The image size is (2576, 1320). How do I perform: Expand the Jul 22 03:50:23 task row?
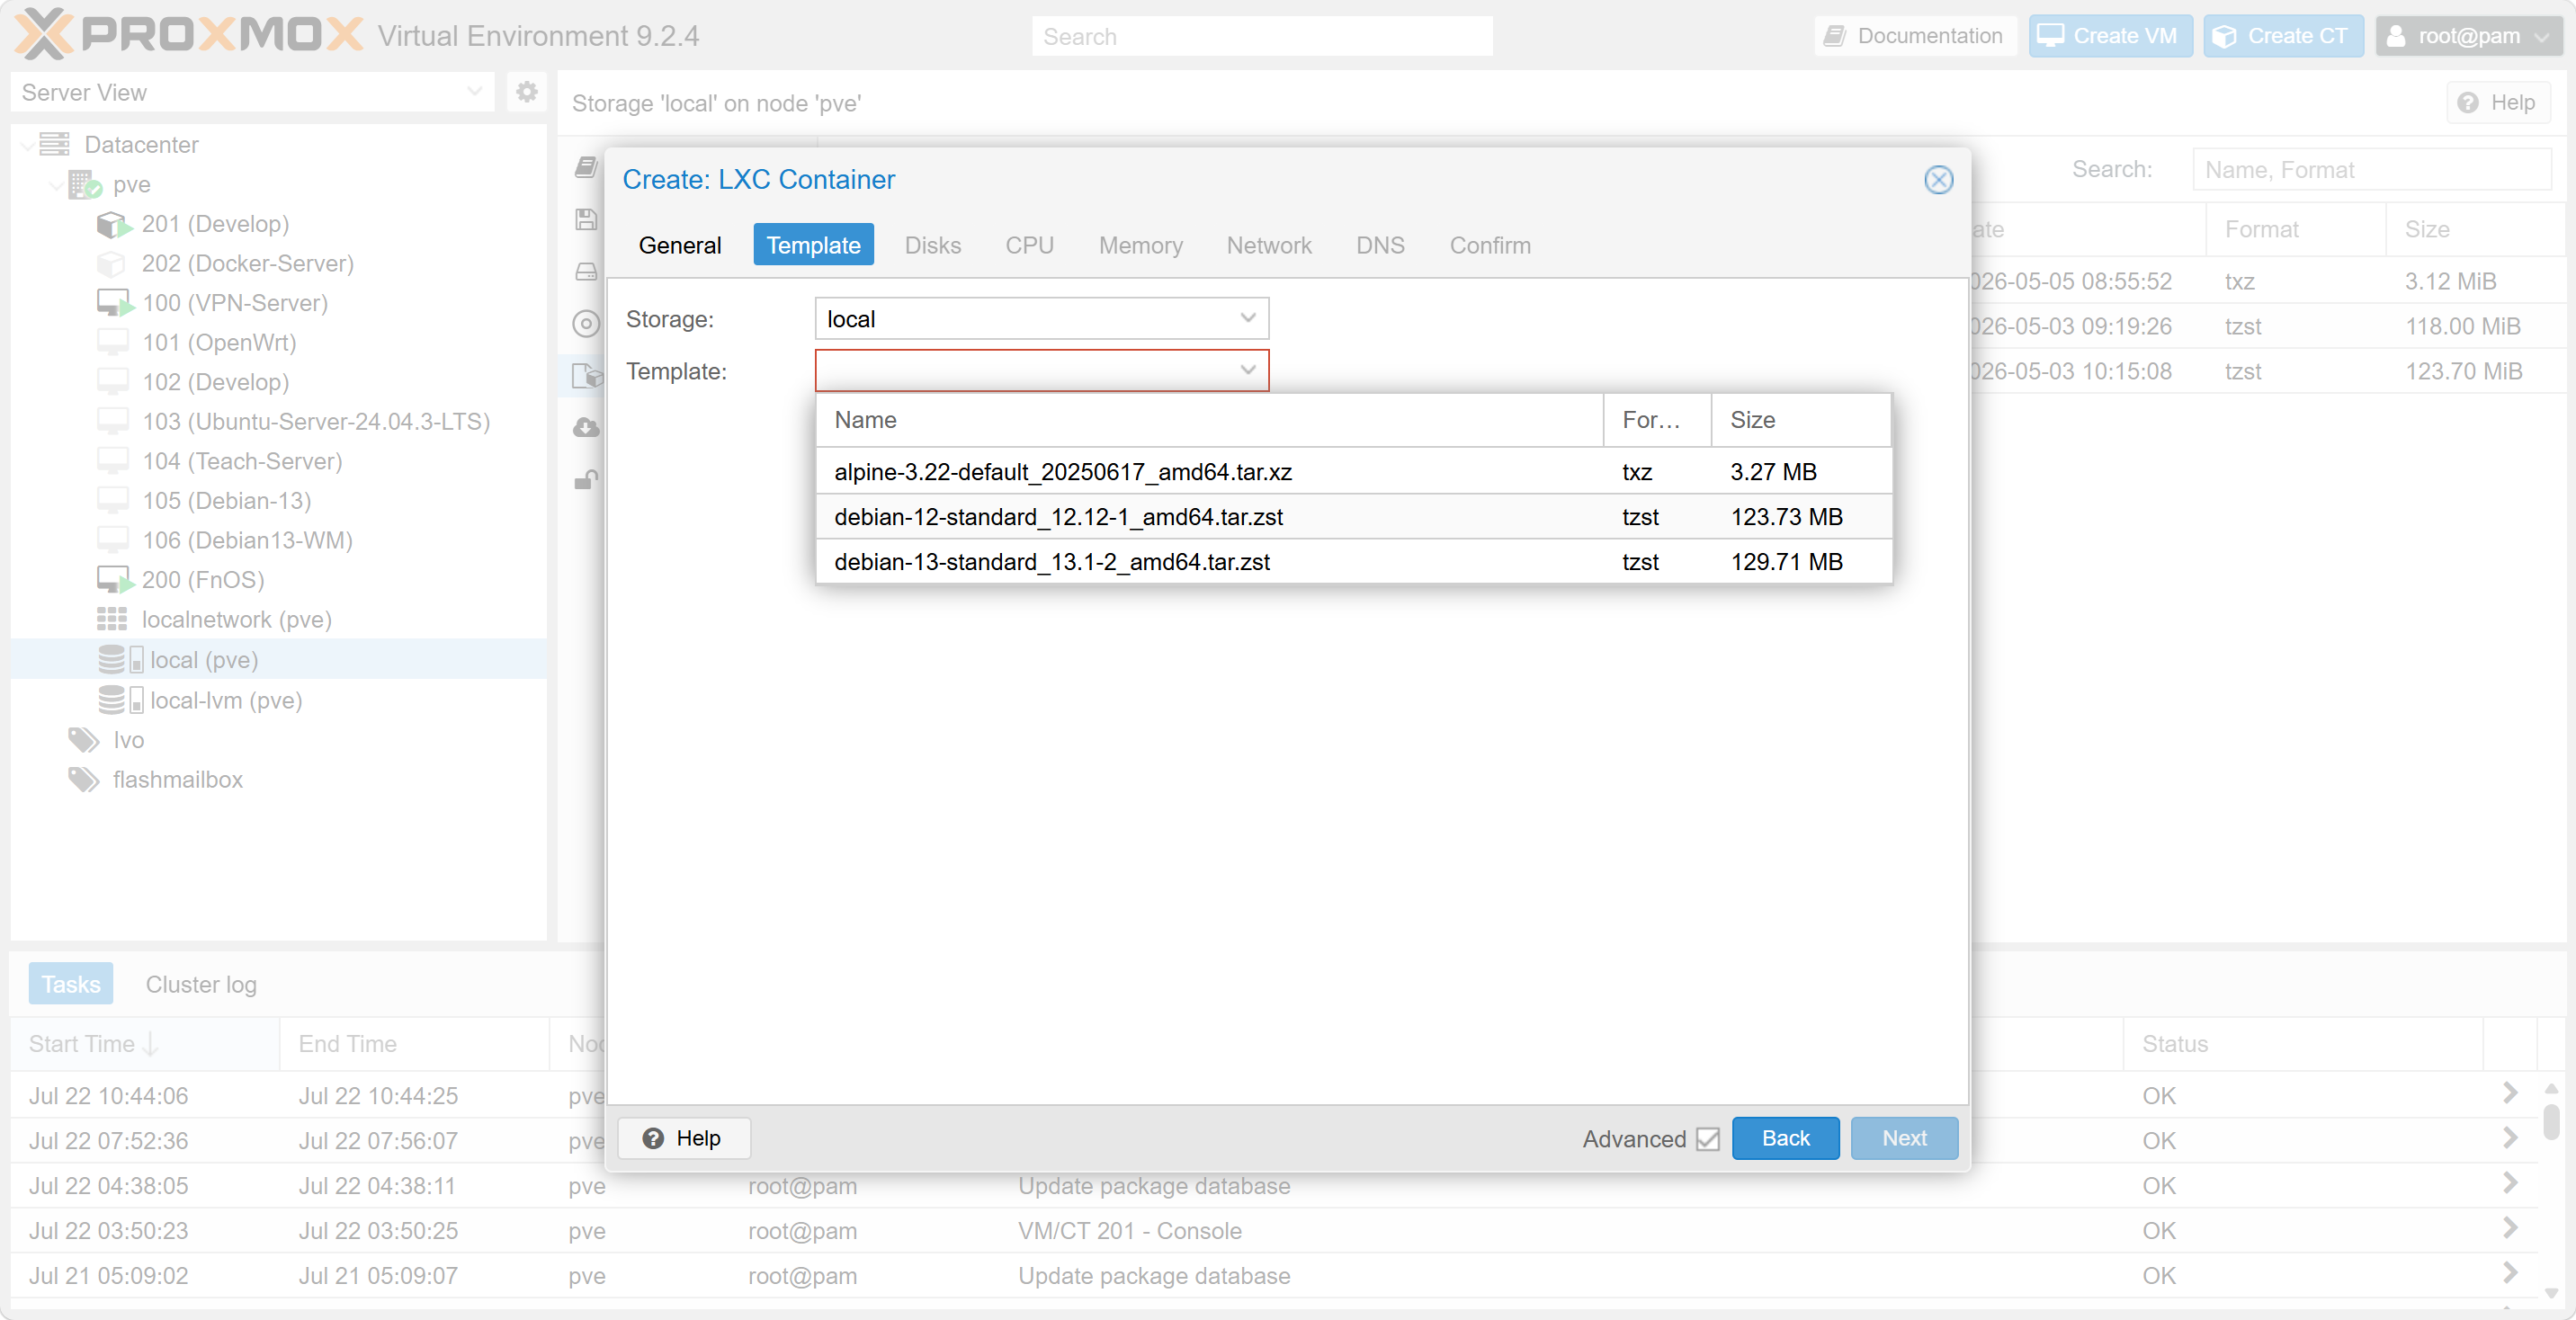point(2510,1228)
